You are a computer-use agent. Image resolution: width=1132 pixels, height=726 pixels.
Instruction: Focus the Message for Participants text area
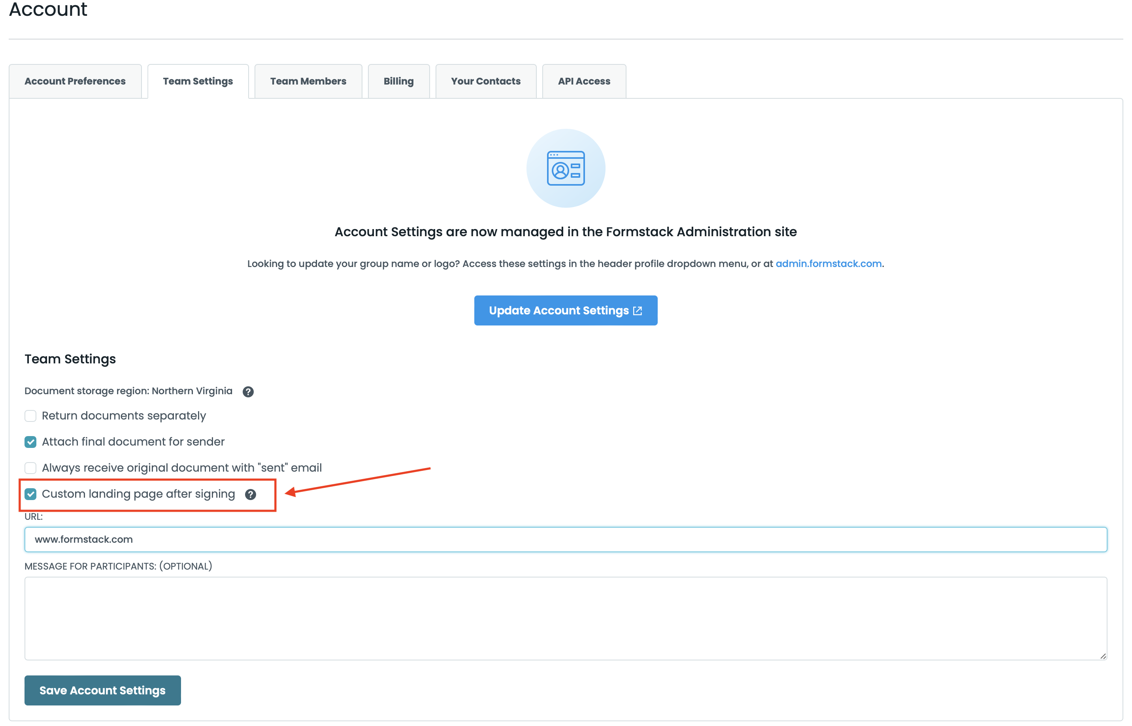(566, 618)
